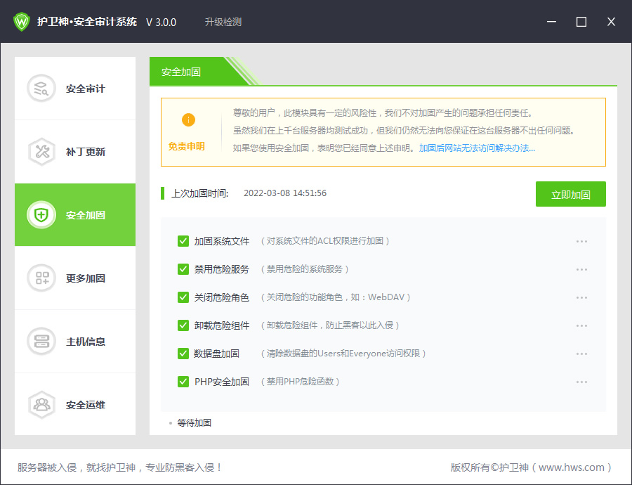Select the 更多加固 menu label
The height and width of the screenshot is (485, 632).
point(86,278)
